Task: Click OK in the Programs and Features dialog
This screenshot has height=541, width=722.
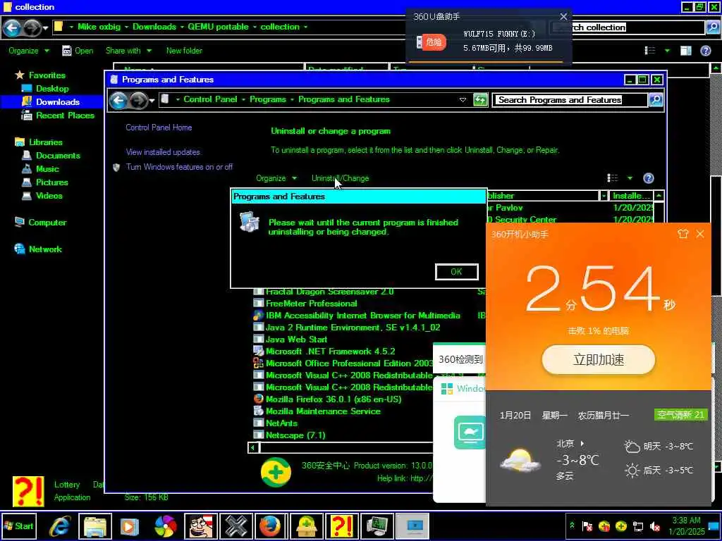Action: click(x=456, y=271)
